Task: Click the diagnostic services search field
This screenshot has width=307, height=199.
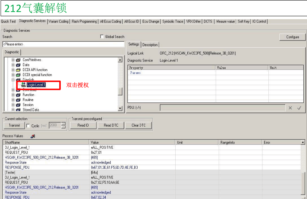Action: pyautogui.click(x=63, y=44)
